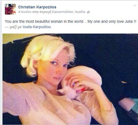Image resolution: width=138 pixels, height=125 pixels.
Task: Open Christian Karpozilos profile picture thumbnail
Action: tap(10, 9)
